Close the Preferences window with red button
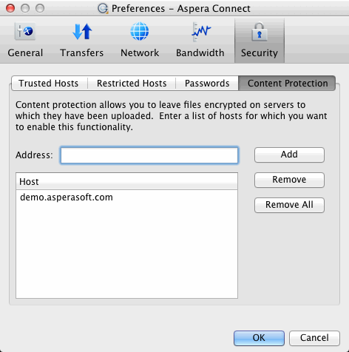Screen dimensions: 349x352 tap(10, 8)
